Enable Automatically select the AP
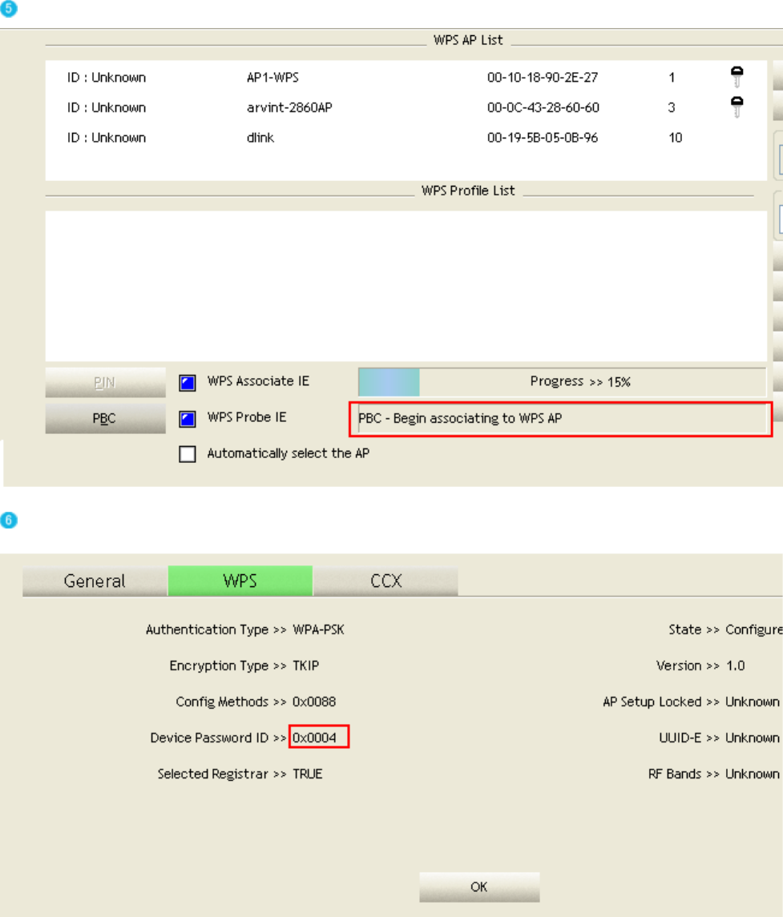783x917 pixels. click(188, 454)
